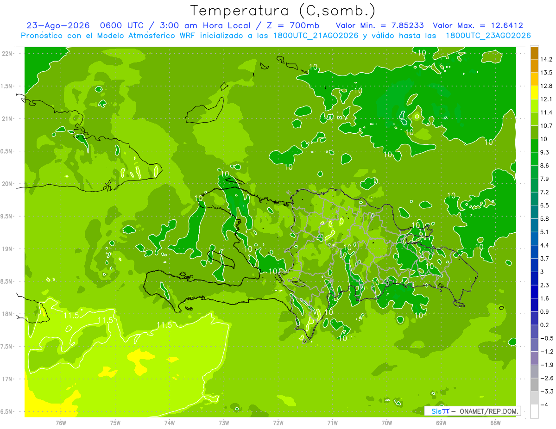Screen dimensions: 556x429
Task: Click the colorbar value "10.7"
Action: [547, 126]
